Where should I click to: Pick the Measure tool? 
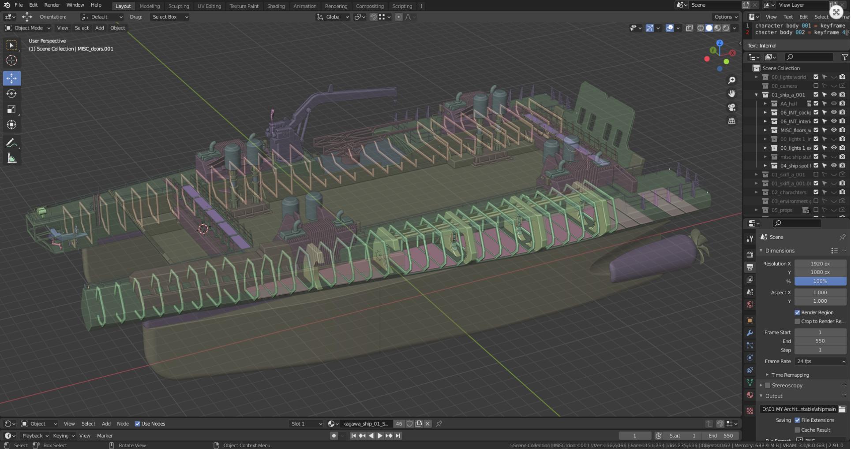(11, 159)
